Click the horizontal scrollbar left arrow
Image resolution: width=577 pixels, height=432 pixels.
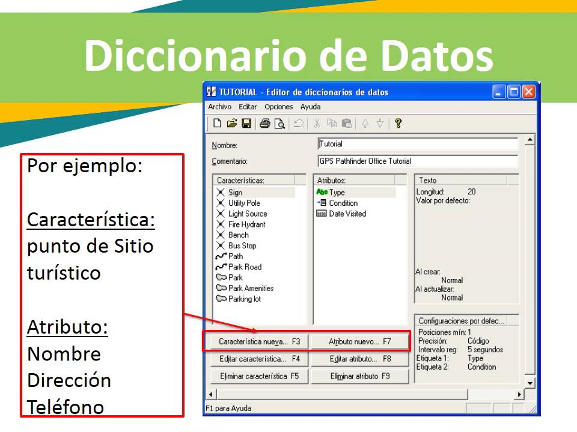click(211, 395)
